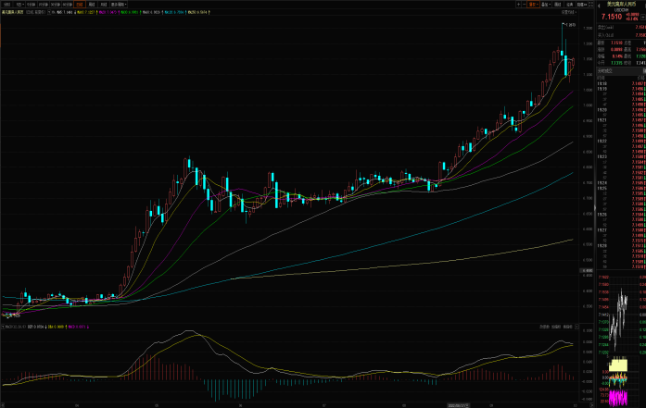This screenshot has height=408, width=646.
Task: Click 05 month label on time axis
Action: [x=156, y=405]
